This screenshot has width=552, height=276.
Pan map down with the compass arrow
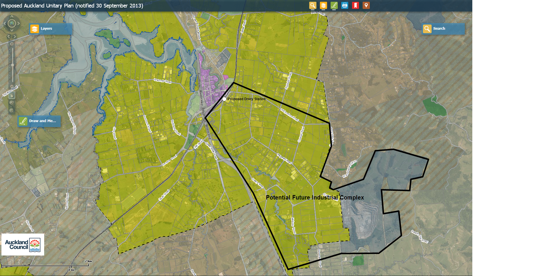pyautogui.click(x=12, y=30)
